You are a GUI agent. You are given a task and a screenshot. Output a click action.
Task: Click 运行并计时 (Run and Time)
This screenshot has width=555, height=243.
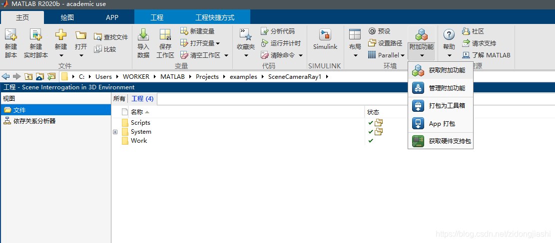[x=281, y=43]
